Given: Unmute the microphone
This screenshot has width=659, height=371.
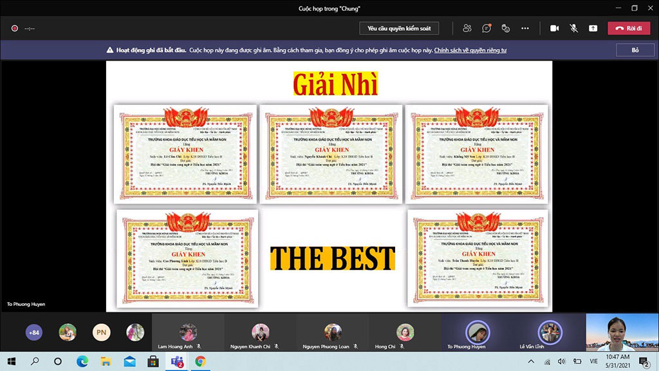Looking at the screenshot, I should coord(573,28).
